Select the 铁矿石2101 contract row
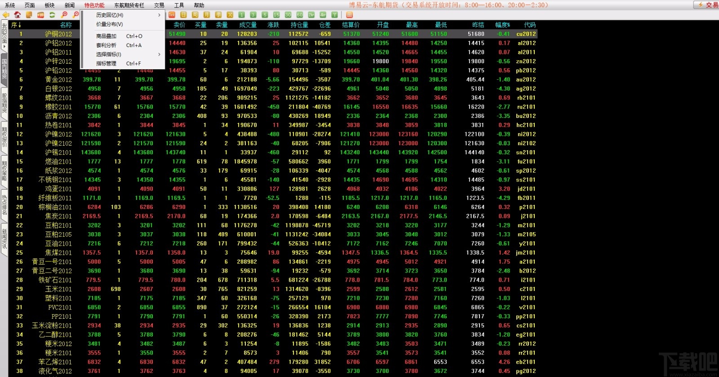This screenshot has width=719, height=377. [273, 280]
